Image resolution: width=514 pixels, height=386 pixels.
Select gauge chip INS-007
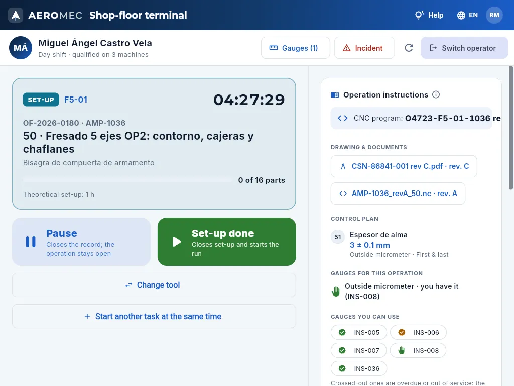[x=359, y=350]
